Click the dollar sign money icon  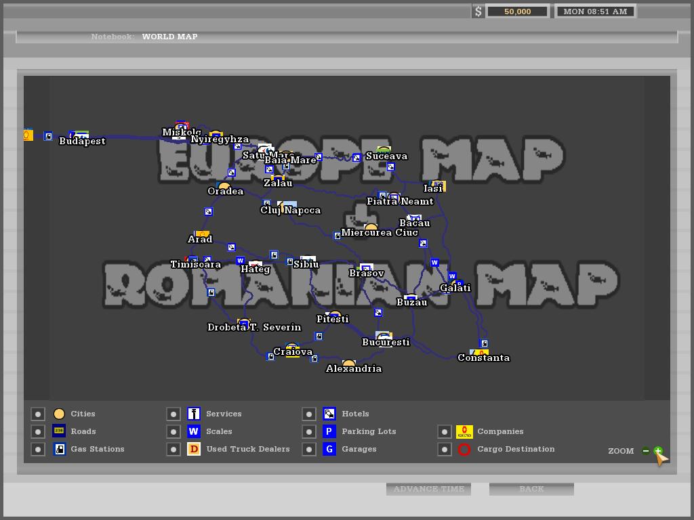pos(478,12)
